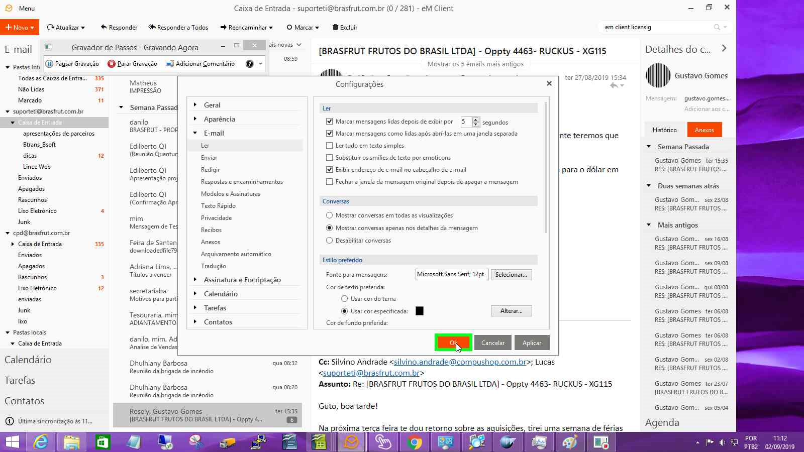The width and height of the screenshot is (804, 452).
Task: Click Responder a Todos icon
Action: (152, 27)
